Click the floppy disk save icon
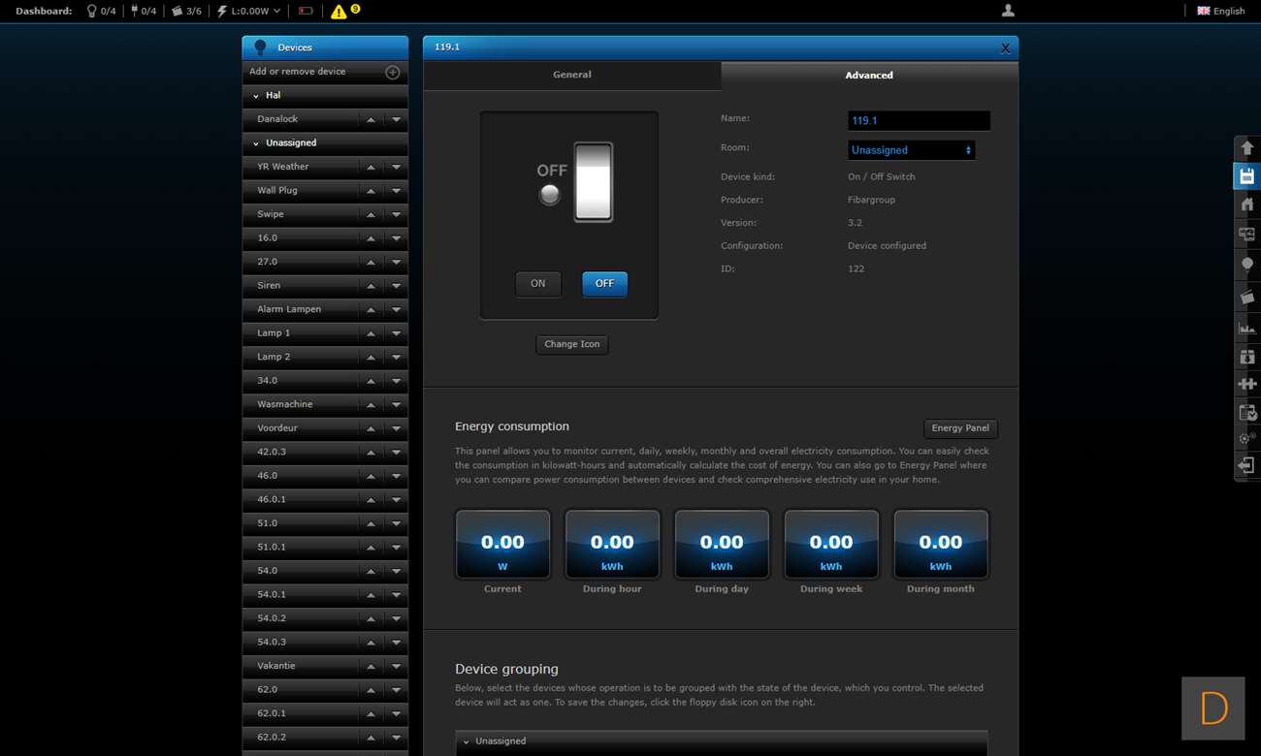 click(1246, 176)
